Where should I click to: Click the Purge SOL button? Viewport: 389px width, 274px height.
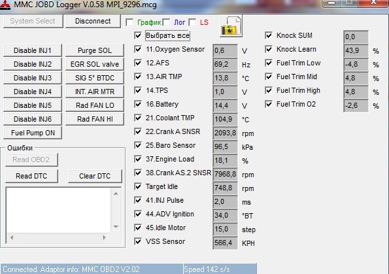[95, 50]
